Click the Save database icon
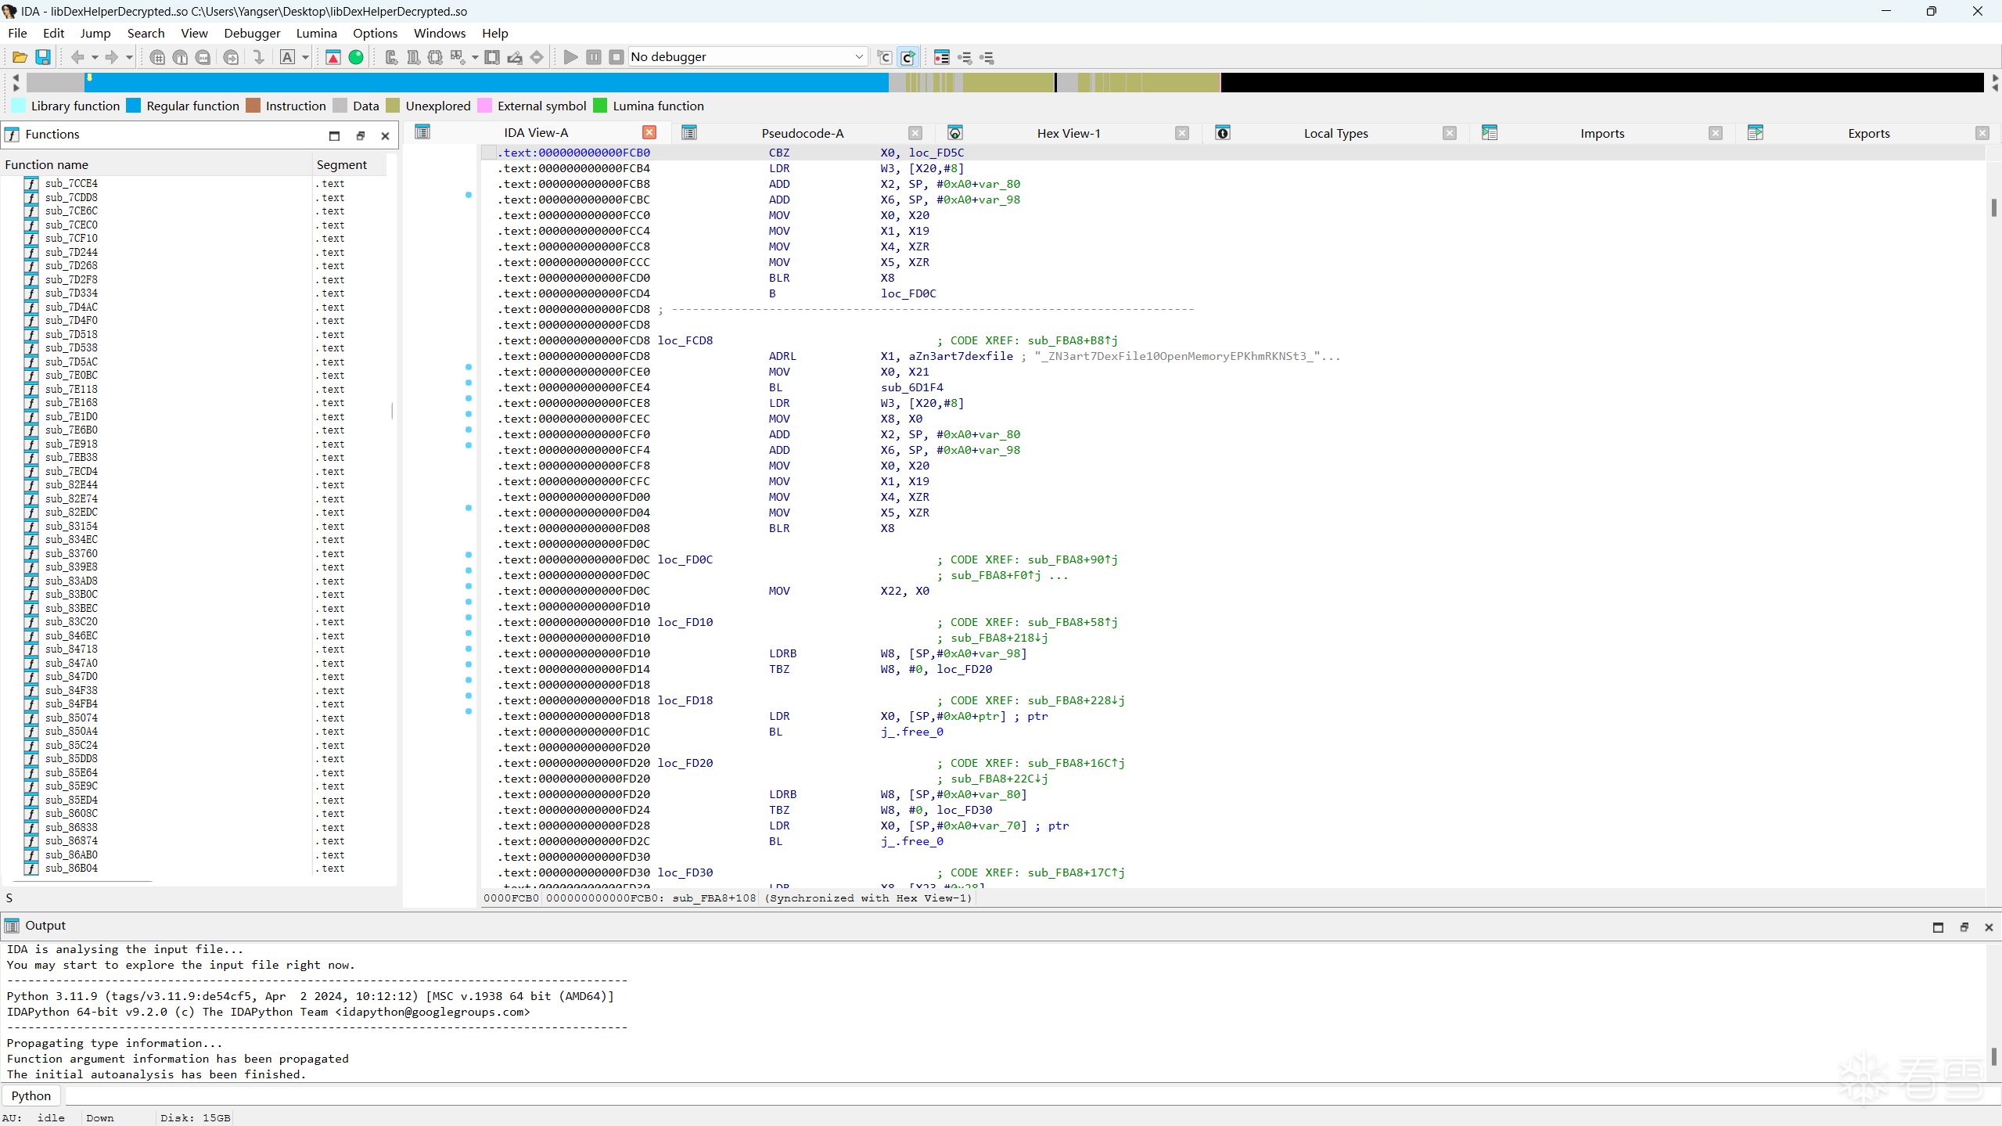Viewport: 2002px width, 1126px height. click(x=43, y=57)
